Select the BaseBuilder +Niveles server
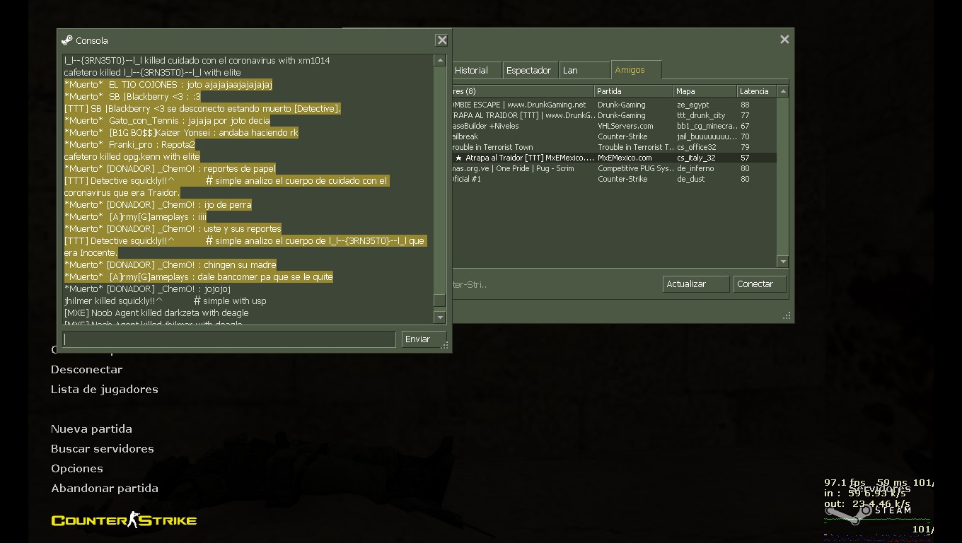This screenshot has height=543, width=962. click(614, 126)
